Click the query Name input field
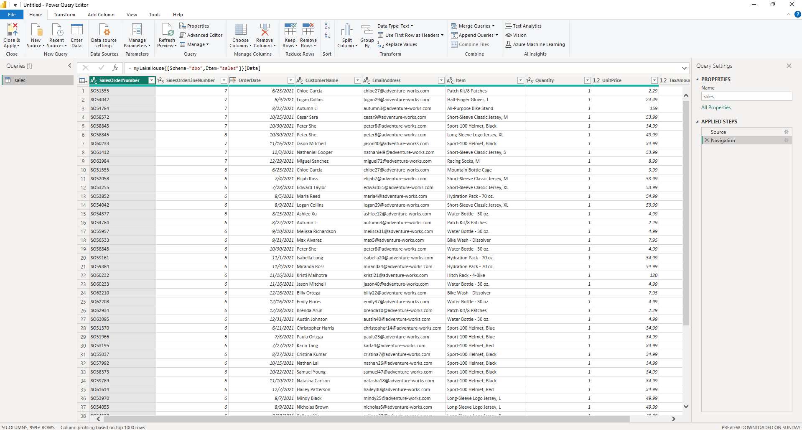Image resolution: width=802 pixels, height=430 pixels. coord(746,96)
